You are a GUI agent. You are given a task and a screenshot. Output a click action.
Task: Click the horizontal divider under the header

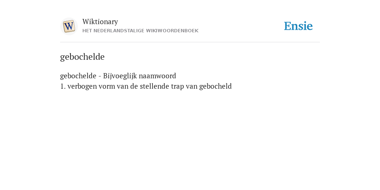(x=190, y=42)
